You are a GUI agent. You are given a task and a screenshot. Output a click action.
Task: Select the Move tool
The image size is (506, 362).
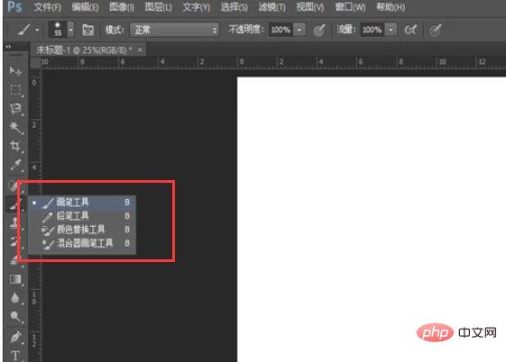[x=14, y=71]
